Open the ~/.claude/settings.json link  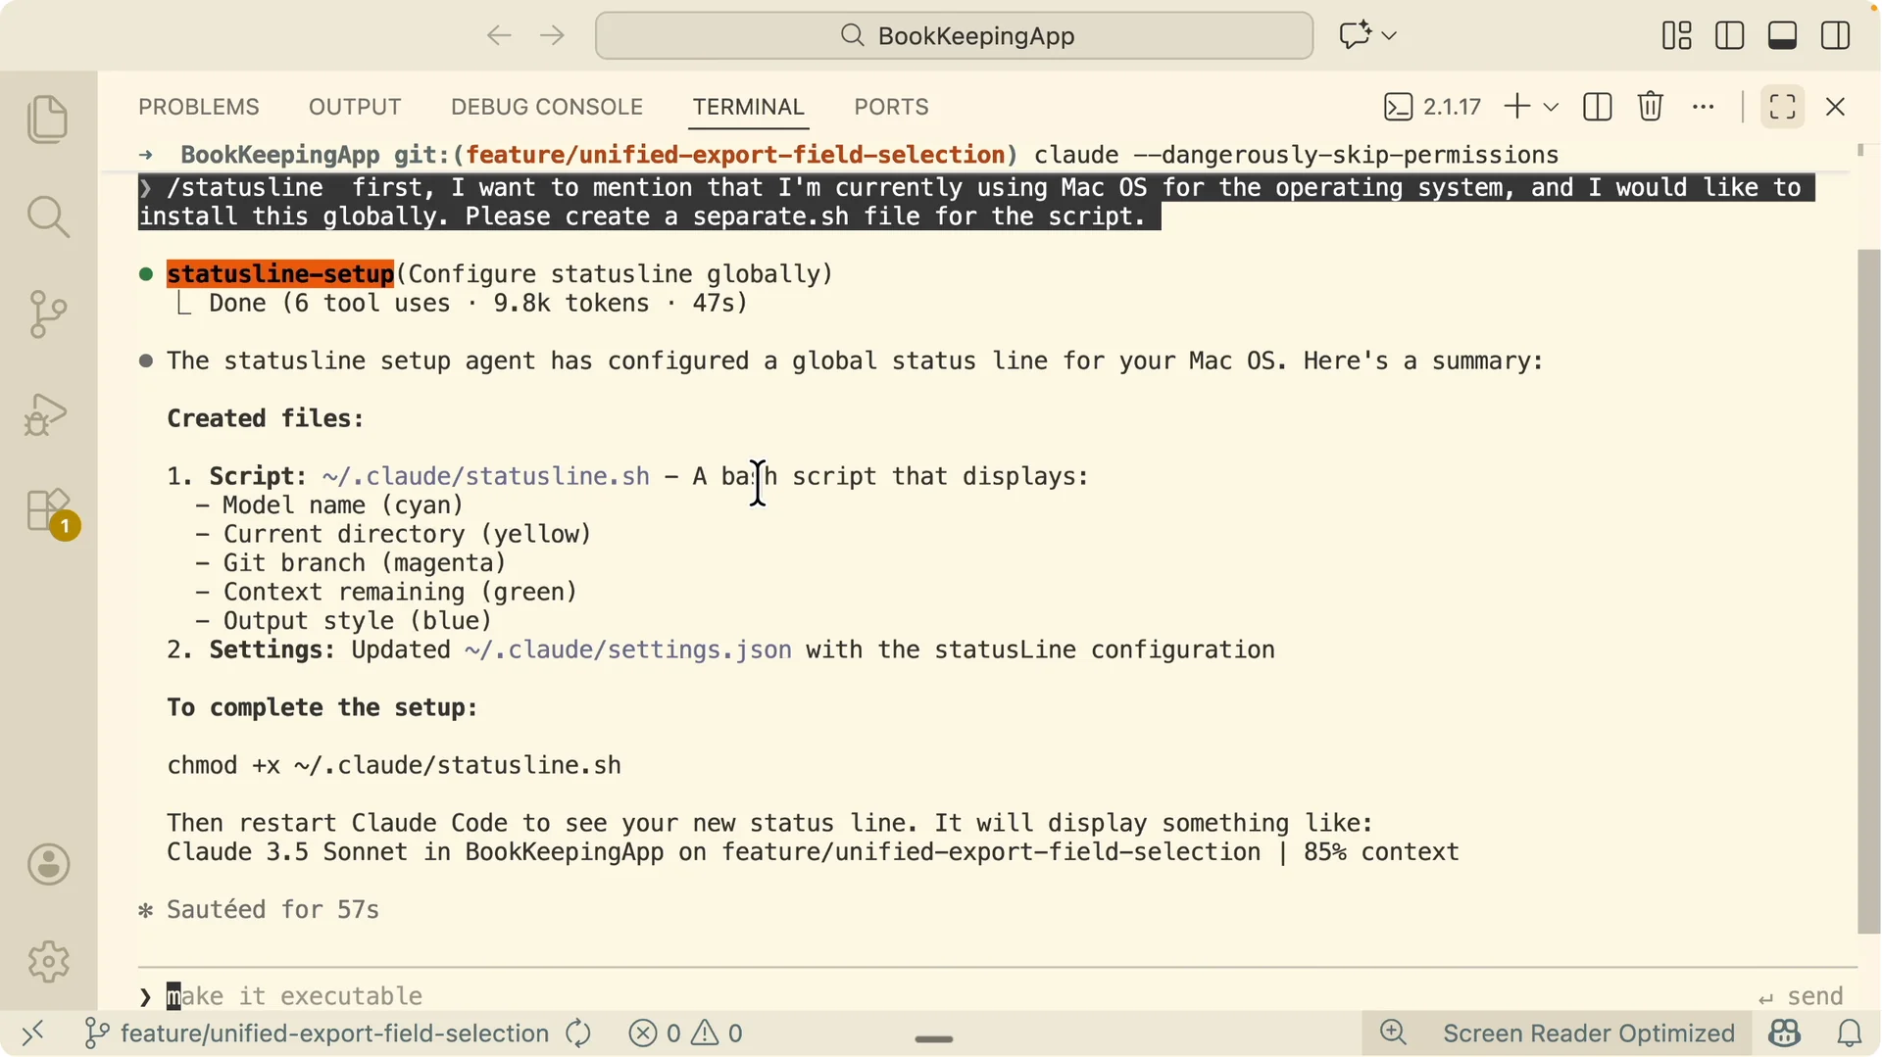(x=628, y=650)
